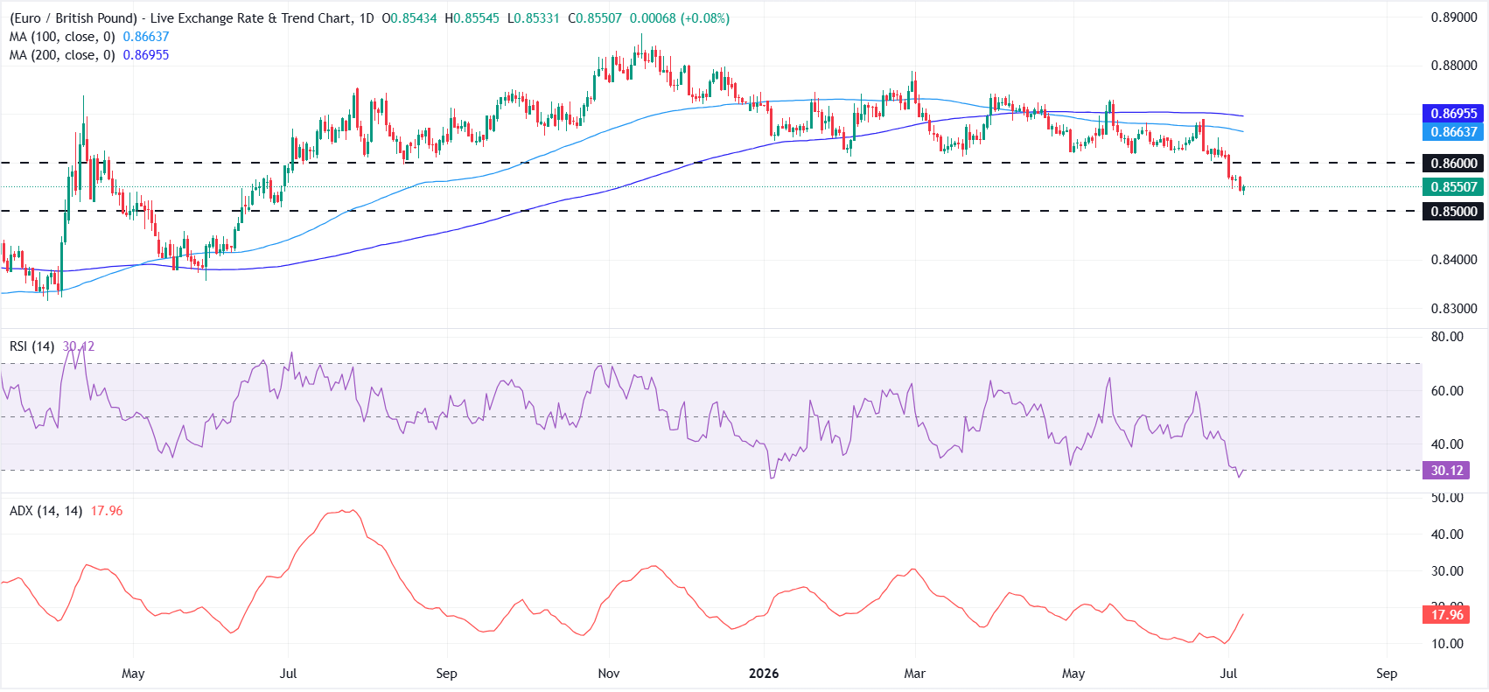This screenshot has width=1489, height=692.
Task: Select the MA (100, close, 0) indicator label
Action: coord(62,37)
